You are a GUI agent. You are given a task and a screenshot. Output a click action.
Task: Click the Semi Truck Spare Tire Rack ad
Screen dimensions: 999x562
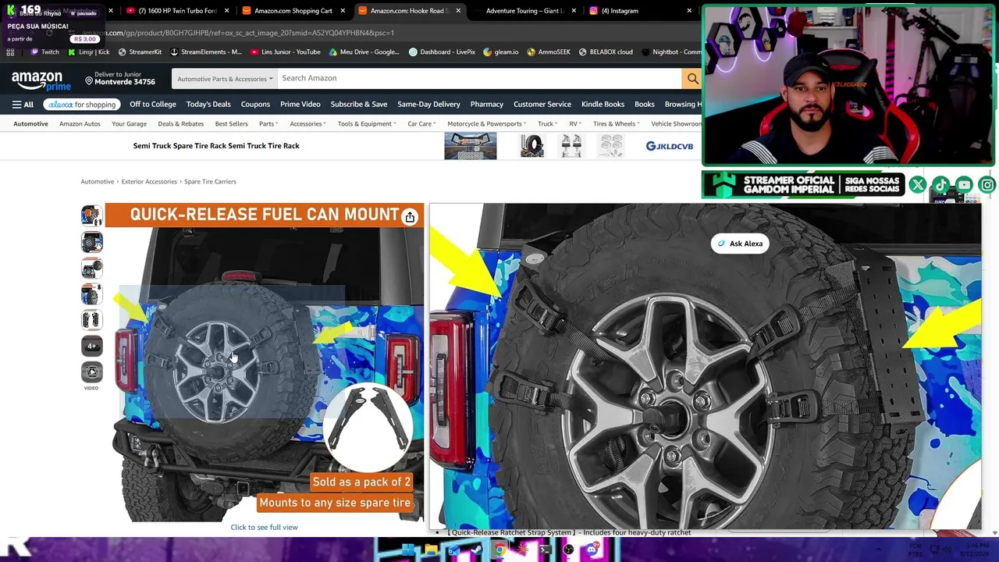point(216,146)
